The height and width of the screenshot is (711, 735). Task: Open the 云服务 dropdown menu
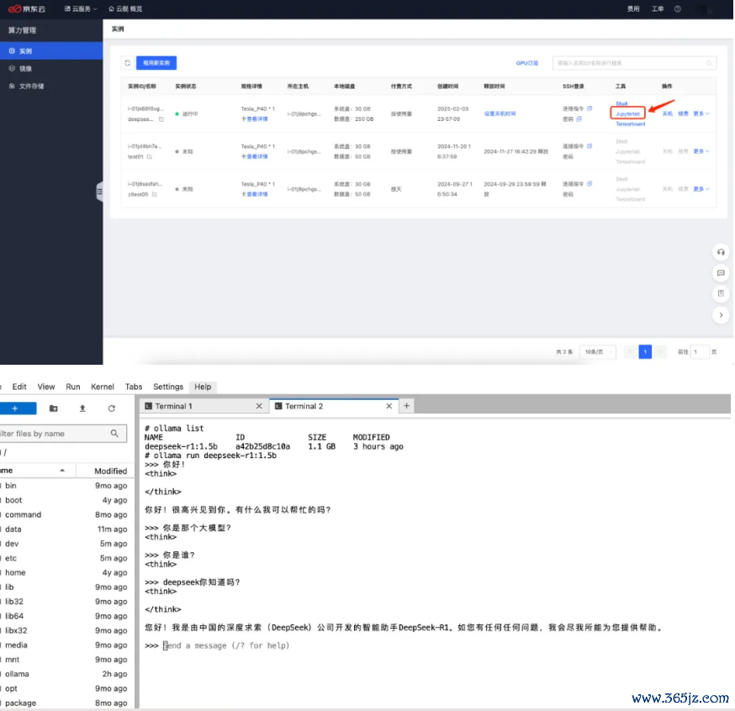click(x=81, y=9)
